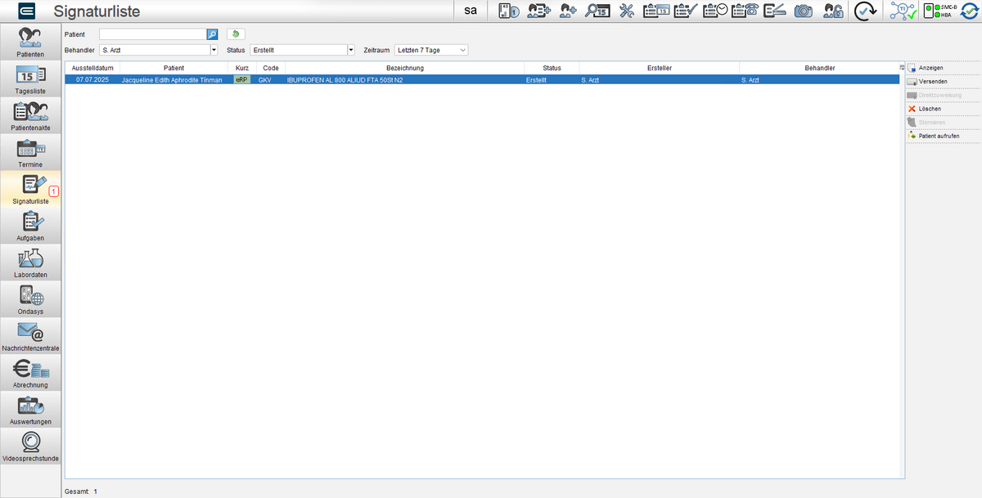Click the SMC-B HBA card status indicator
The height and width of the screenshot is (498, 982).
click(940, 11)
